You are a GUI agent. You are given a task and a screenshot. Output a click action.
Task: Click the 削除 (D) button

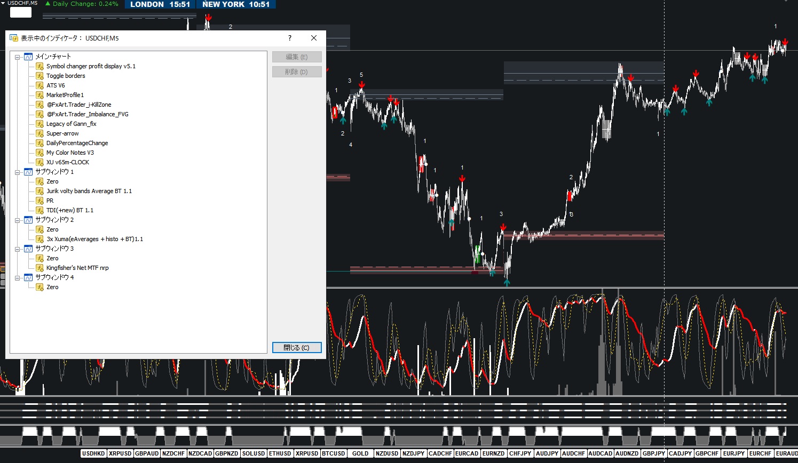(x=297, y=72)
